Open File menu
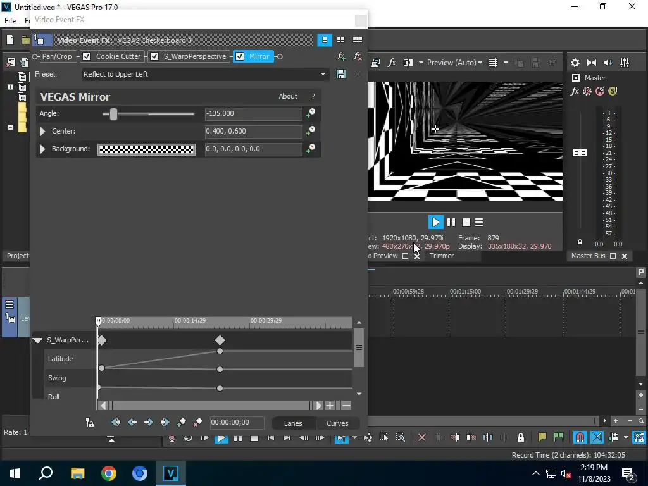The width and height of the screenshot is (648, 486). (10, 20)
